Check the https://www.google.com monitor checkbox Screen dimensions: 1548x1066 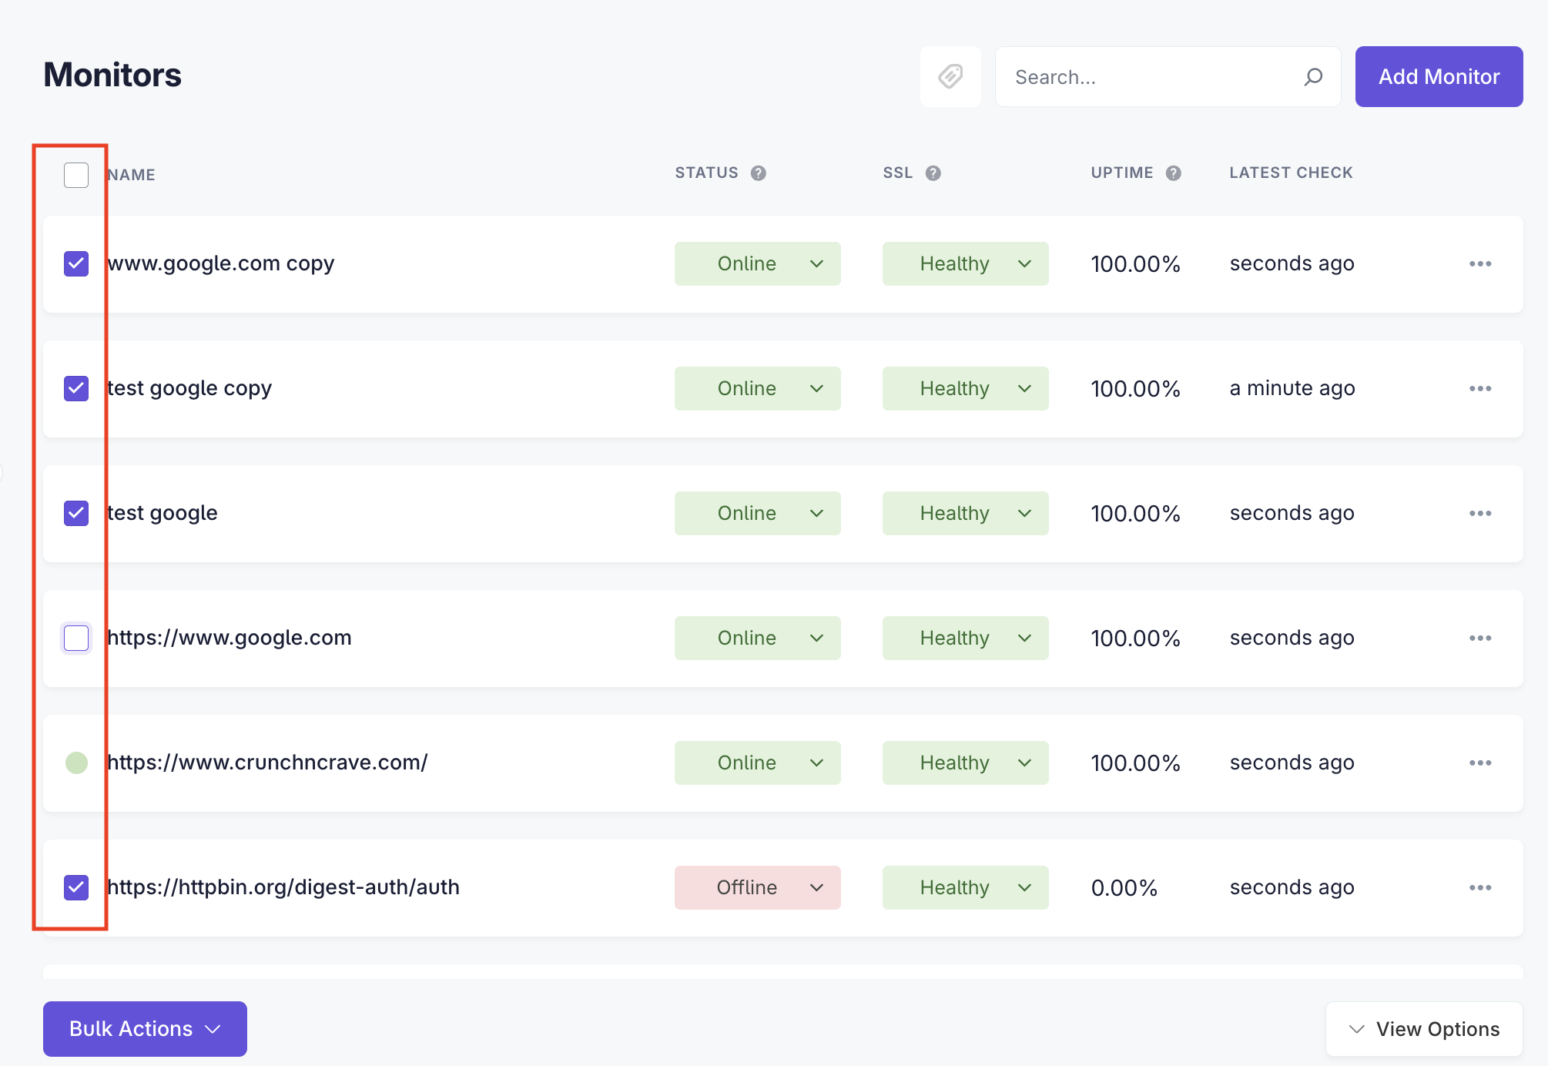[76, 639]
